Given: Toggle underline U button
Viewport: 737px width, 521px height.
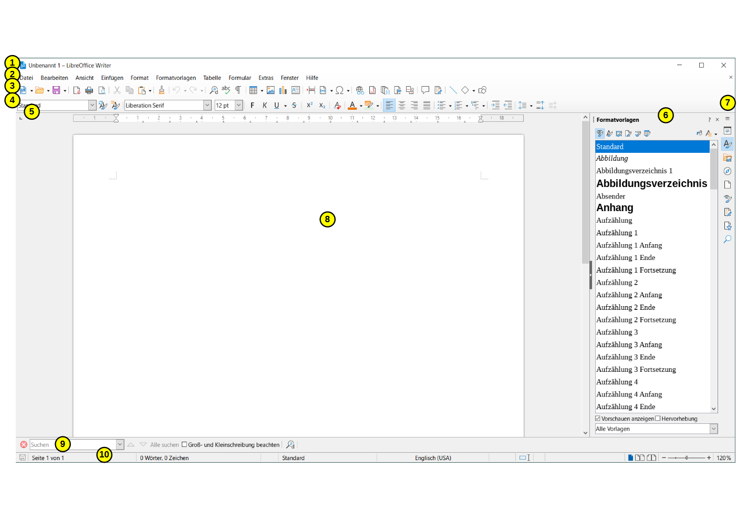Looking at the screenshot, I should (277, 106).
